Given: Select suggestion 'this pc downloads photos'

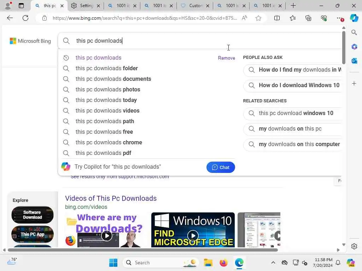Looking at the screenshot, I should tap(108, 89).
